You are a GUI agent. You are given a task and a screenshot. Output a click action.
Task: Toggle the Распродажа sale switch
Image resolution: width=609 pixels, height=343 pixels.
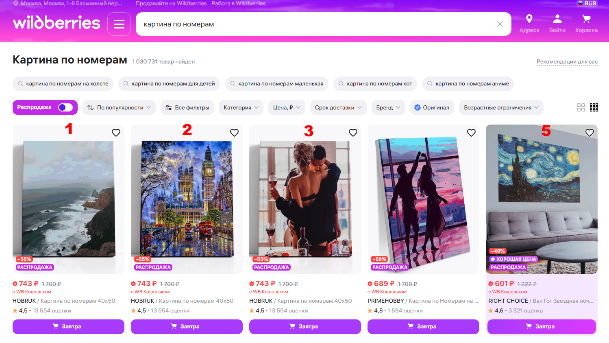coord(65,107)
